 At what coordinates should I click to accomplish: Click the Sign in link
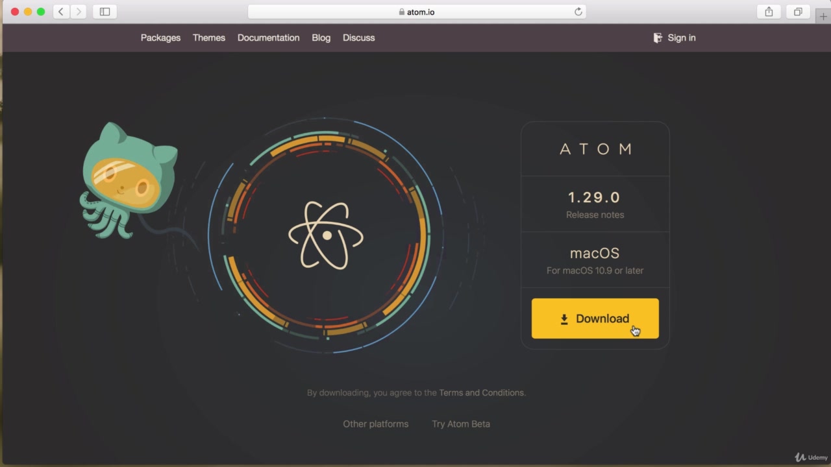pyautogui.click(x=681, y=38)
